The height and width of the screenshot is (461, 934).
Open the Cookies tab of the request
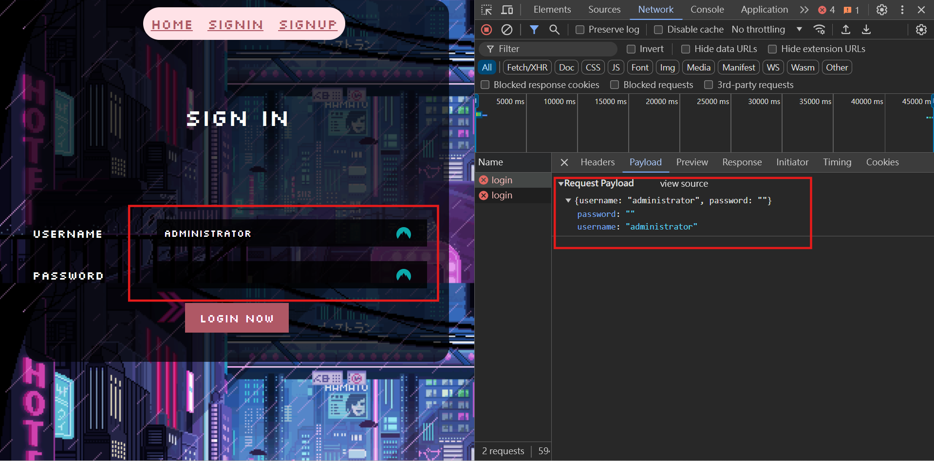pyautogui.click(x=882, y=162)
